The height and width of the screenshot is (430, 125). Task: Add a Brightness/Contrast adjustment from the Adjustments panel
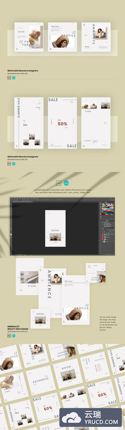click(105, 223)
